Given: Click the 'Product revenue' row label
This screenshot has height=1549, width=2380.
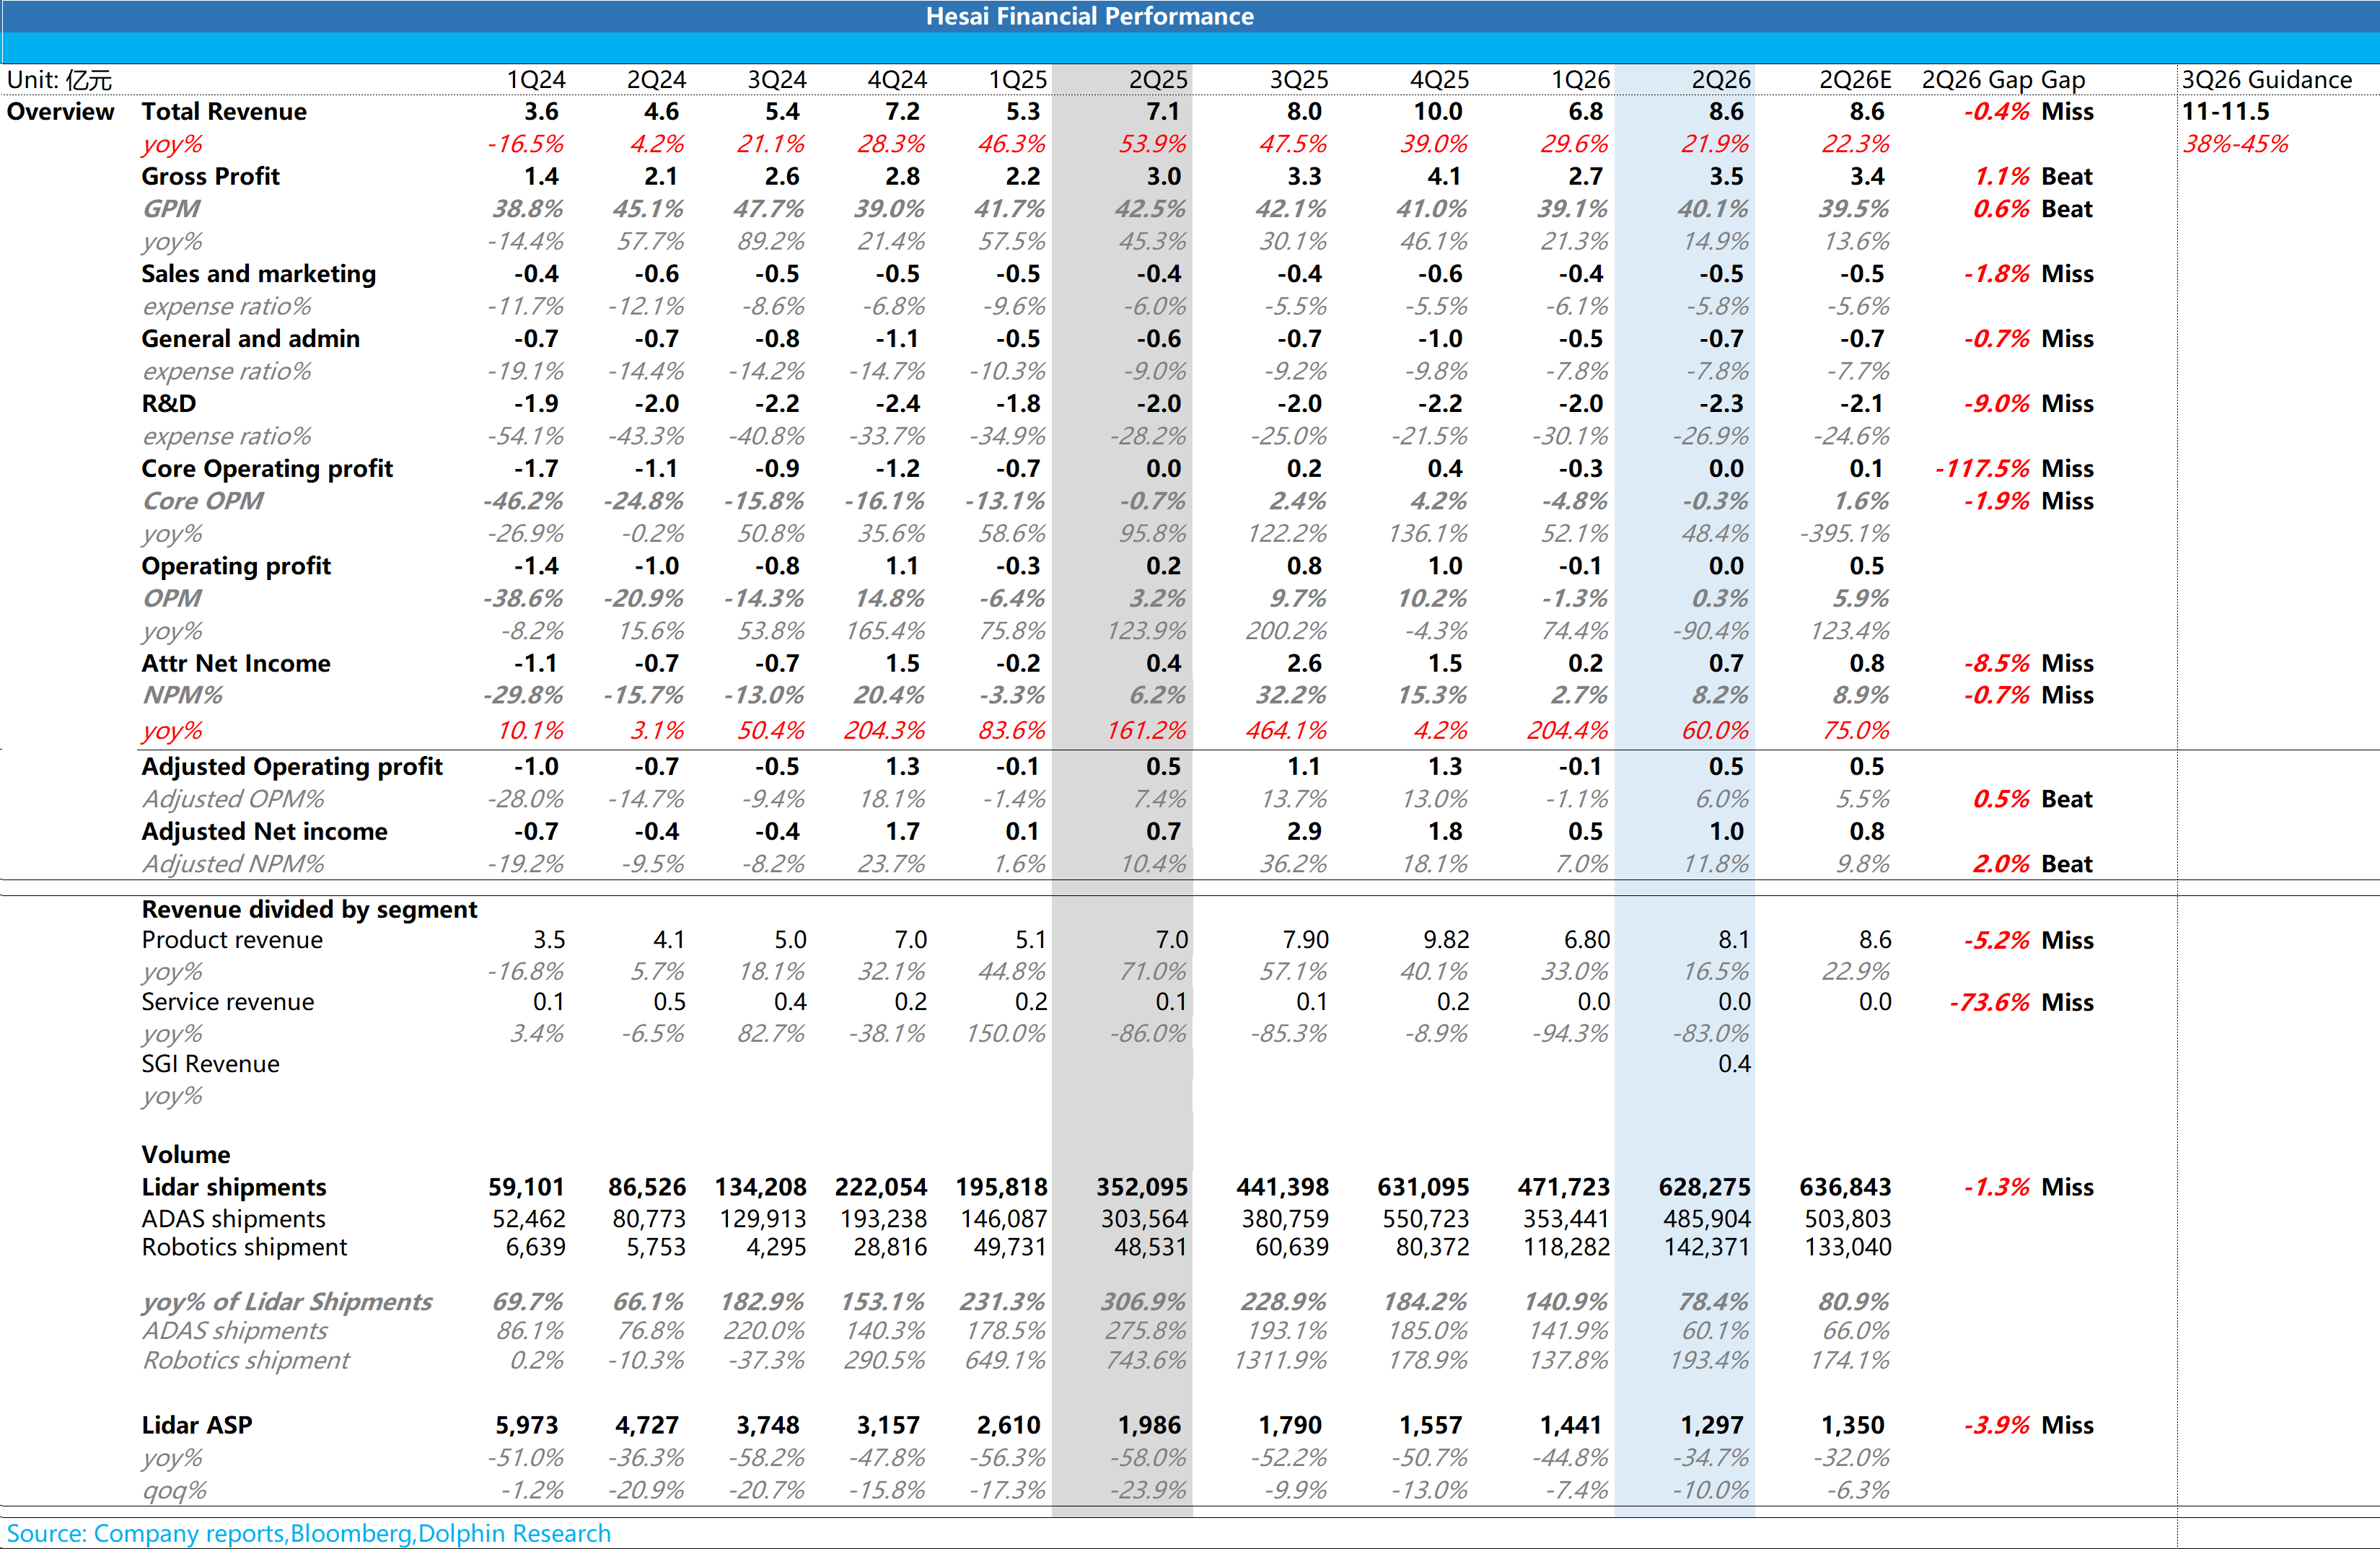Looking at the screenshot, I should coord(232,940).
